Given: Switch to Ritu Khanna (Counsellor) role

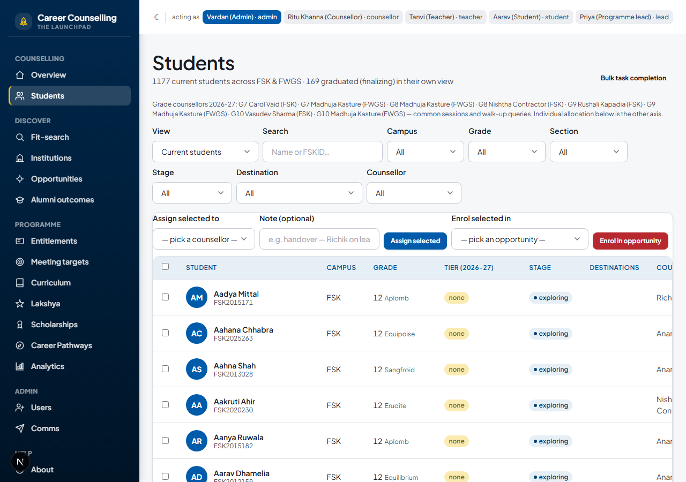Looking at the screenshot, I should (x=343, y=17).
